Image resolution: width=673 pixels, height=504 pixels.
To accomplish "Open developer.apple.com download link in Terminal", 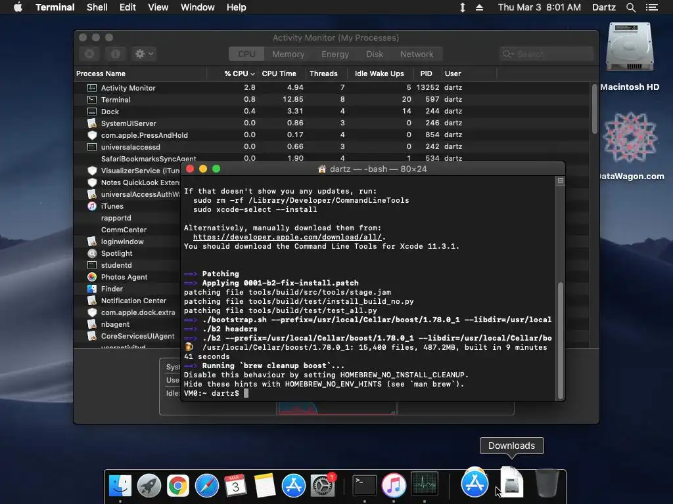I will [x=287, y=237].
